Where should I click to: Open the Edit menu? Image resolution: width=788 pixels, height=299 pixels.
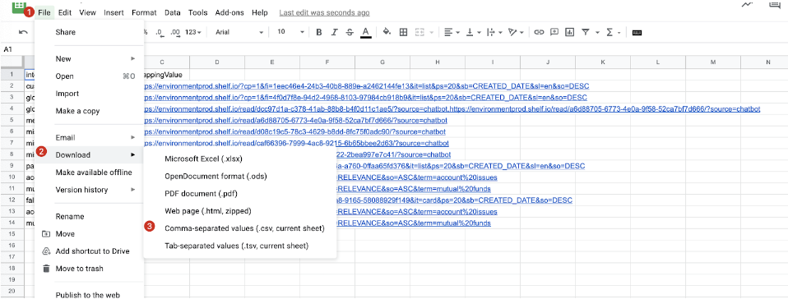coord(64,12)
